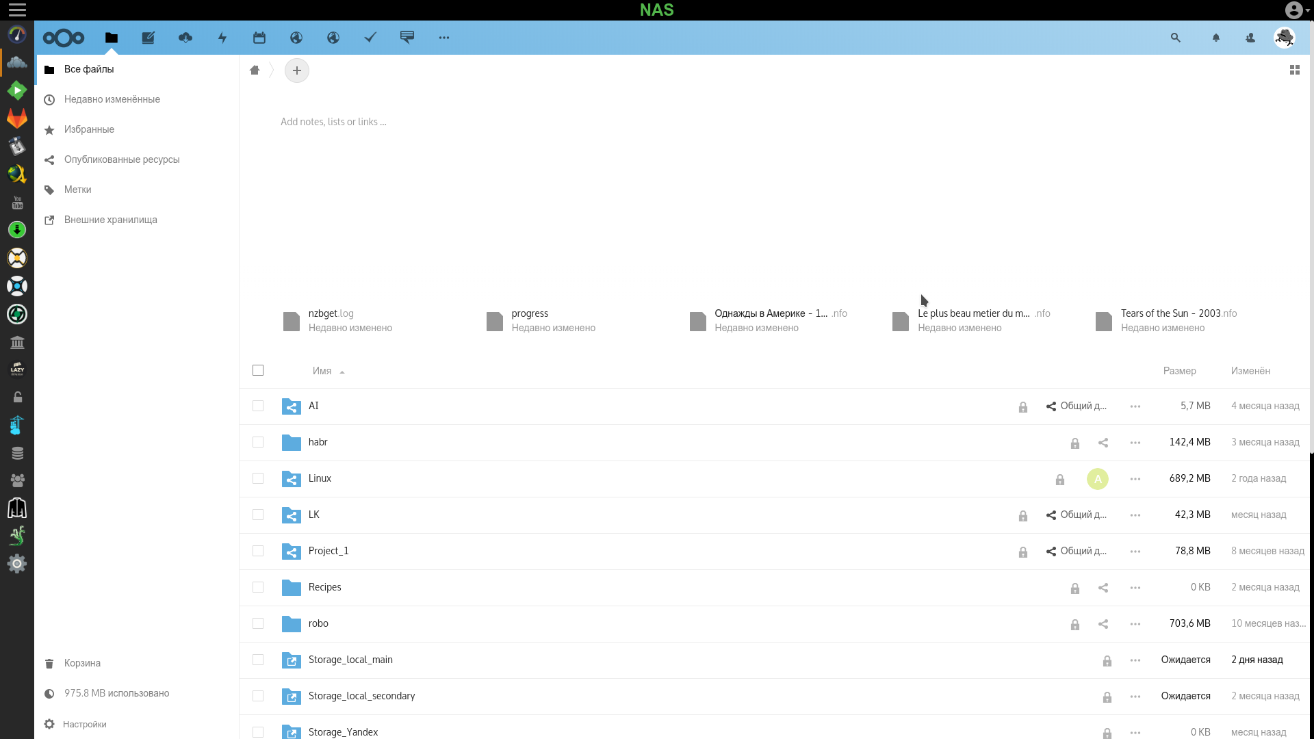1314x739 pixels.
Task: Open NAS account icon in the black top bar
Action: tap(1293, 10)
